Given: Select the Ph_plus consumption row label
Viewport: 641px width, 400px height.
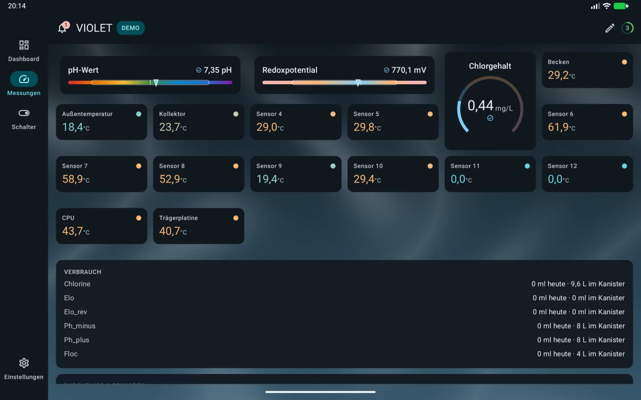Looking at the screenshot, I should point(77,340).
